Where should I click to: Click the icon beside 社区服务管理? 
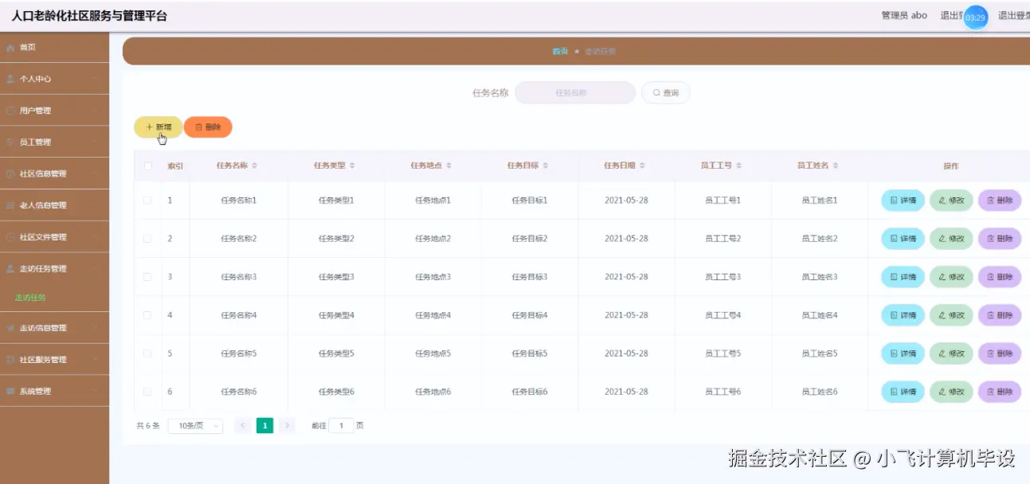tap(10, 360)
